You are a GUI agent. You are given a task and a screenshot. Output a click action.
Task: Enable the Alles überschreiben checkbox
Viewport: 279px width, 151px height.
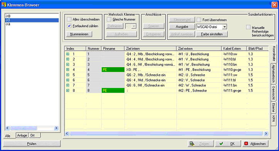69,19
